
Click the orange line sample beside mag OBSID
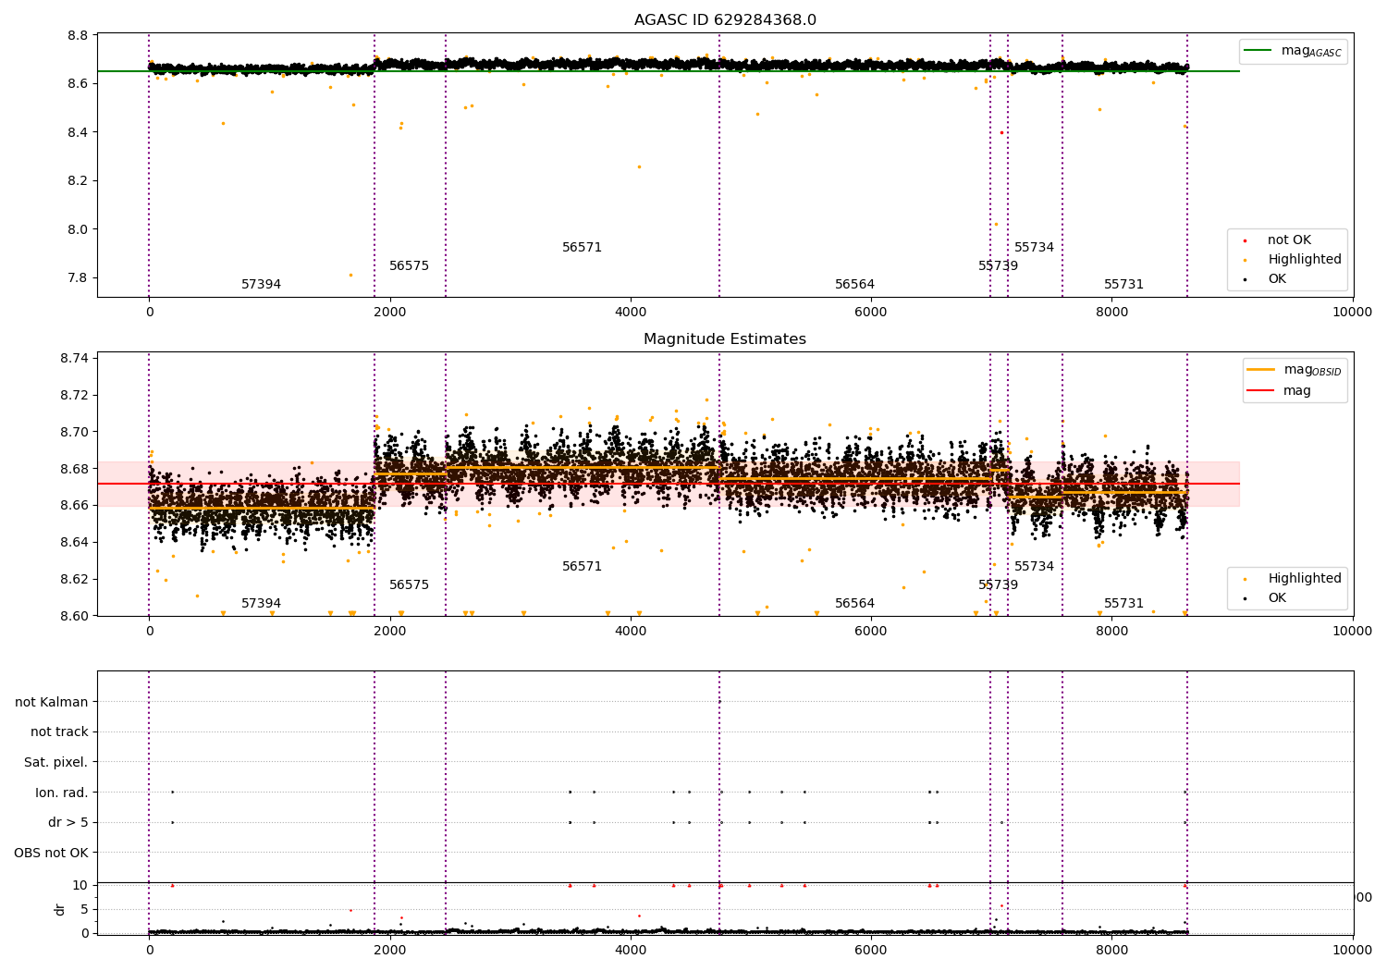pos(1260,370)
